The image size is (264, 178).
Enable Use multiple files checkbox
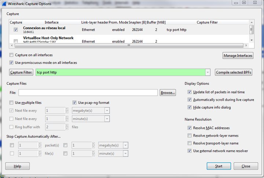tap(12, 102)
